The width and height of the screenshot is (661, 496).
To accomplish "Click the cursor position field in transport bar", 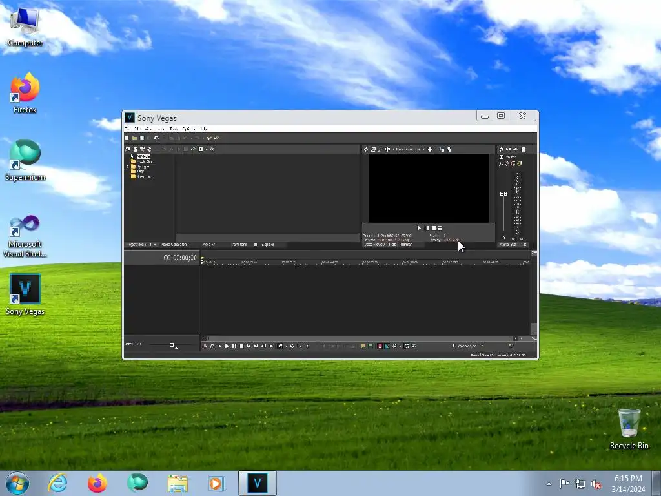I will [x=467, y=346].
